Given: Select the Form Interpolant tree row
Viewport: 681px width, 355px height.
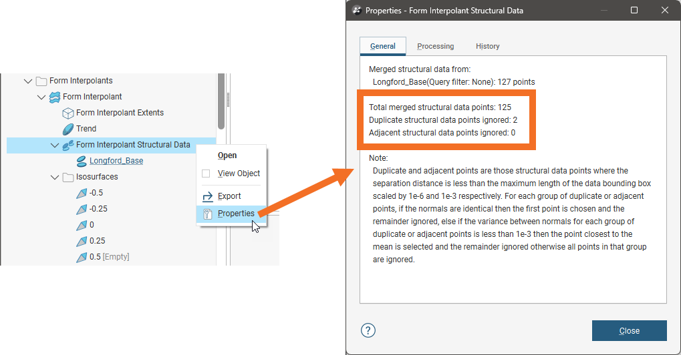Looking at the screenshot, I should pyautogui.click(x=111, y=97).
